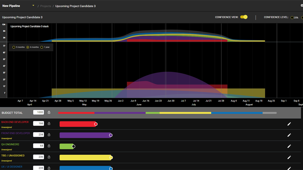This screenshot has height=170, width=303.
Task: Select the TBD / UNASSIGNED role label
Action: [13, 155]
